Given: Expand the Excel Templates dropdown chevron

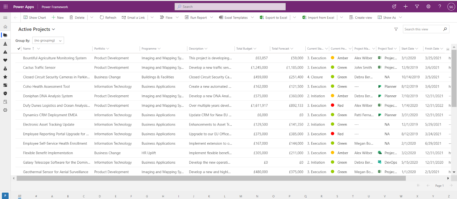Looking at the screenshot, I should click(x=252, y=17).
